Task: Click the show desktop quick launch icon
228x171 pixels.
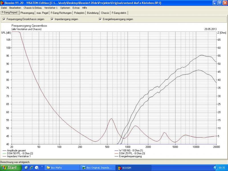Action: coord(26,168)
